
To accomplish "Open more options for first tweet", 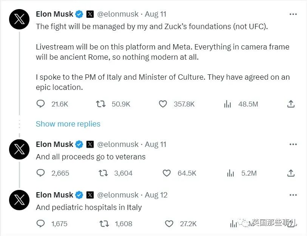I will [x=293, y=14].
